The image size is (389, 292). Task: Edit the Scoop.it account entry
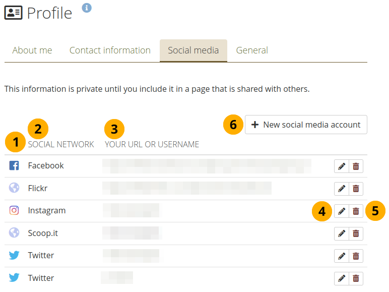(342, 233)
